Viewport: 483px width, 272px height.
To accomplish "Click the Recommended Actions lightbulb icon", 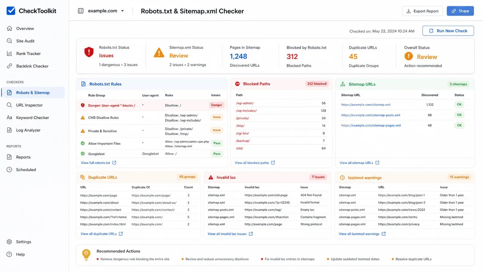I will (86, 255).
